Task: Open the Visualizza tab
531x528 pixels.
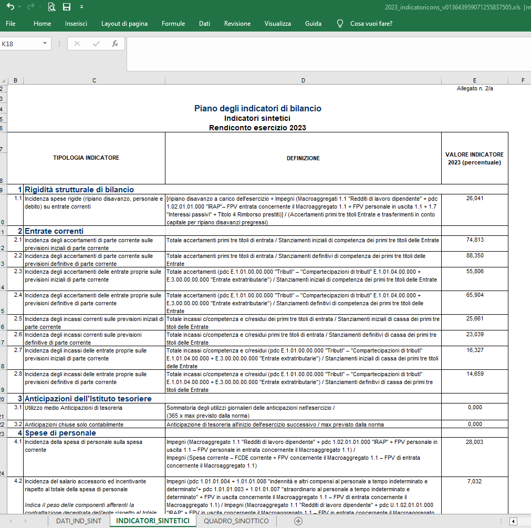Action: pyautogui.click(x=278, y=23)
